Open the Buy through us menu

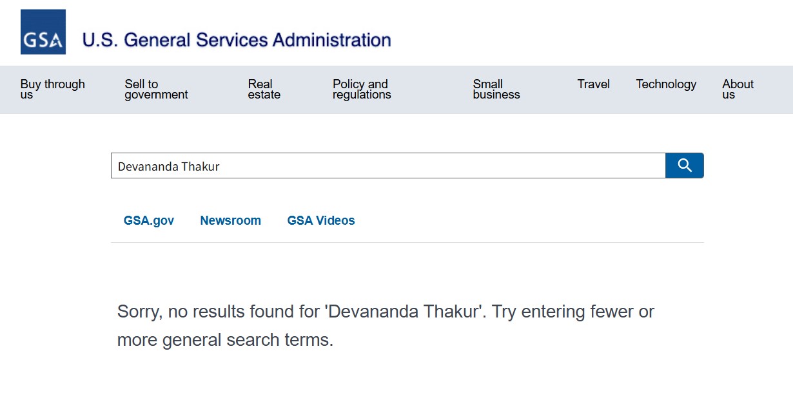[x=52, y=89]
